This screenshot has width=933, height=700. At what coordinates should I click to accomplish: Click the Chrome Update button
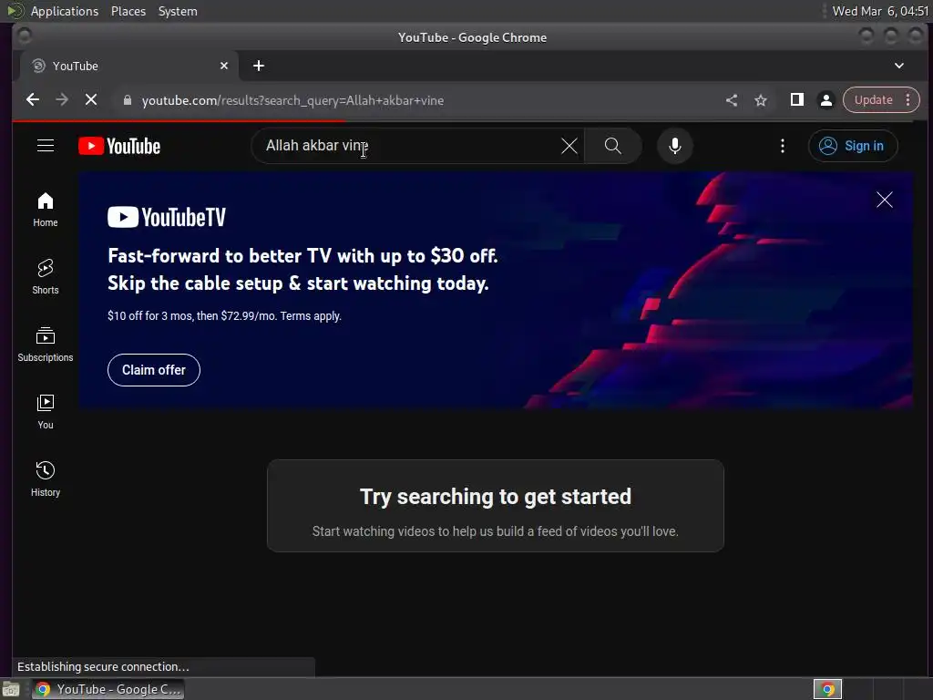coord(873,100)
